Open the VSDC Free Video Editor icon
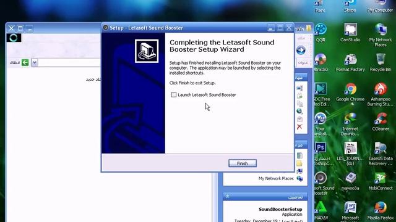The image size is (396, 222). (x=322, y=94)
